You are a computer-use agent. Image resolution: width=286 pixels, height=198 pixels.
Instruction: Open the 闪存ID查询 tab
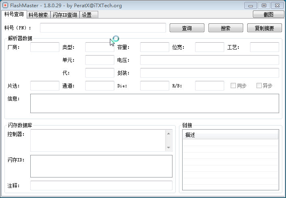click(x=65, y=15)
